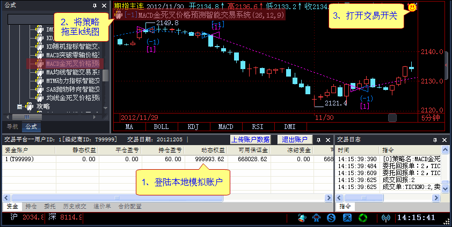Click the robot icon beside the chart strategy title
This screenshot has width=452, height=227.
[x=119, y=16]
